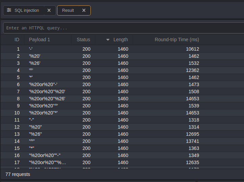
Task: Close the Result tab
Action: tap(84, 10)
